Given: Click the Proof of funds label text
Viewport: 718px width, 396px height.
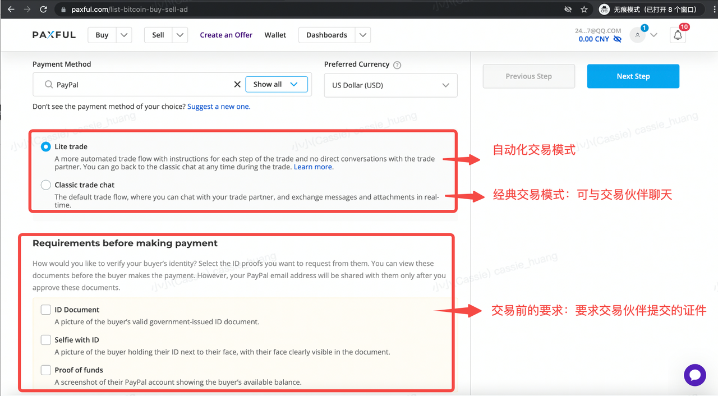Looking at the screenshot, I should pyautogui.click(x=79, y=370).
